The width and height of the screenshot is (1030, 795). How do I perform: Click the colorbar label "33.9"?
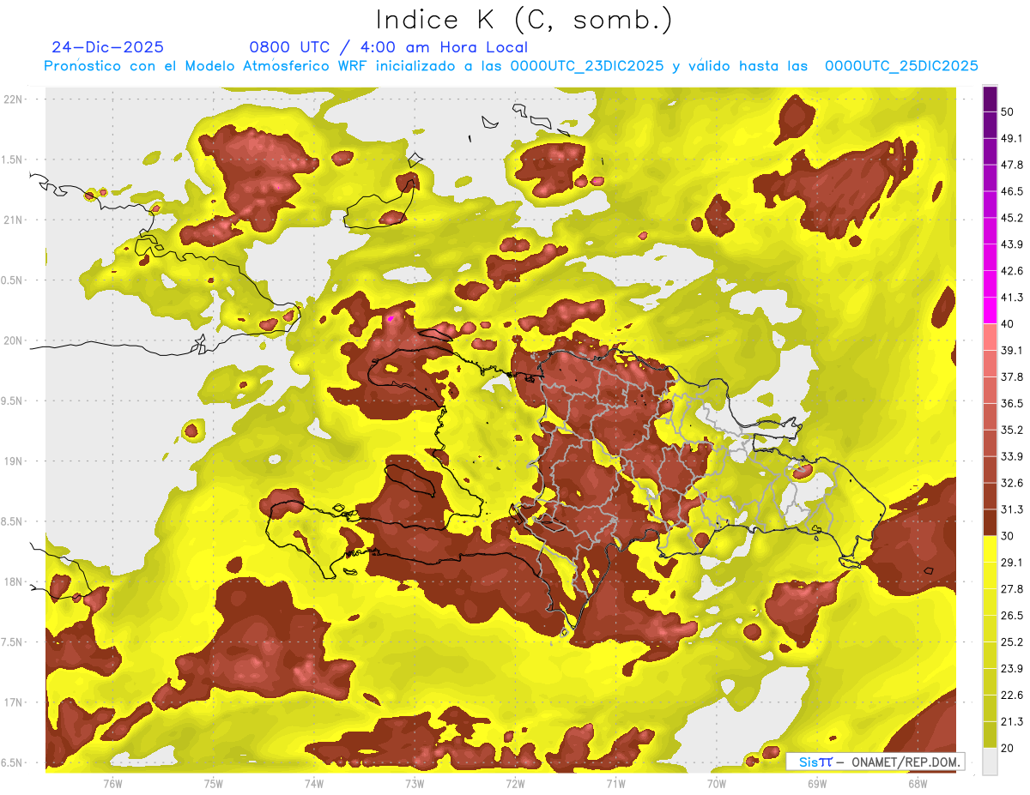point(1011,456)
